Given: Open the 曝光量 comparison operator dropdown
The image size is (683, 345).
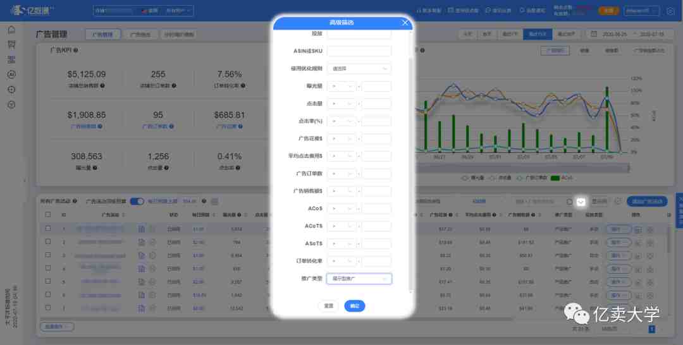Looking at the screenshot, I should tap(341, 87).
